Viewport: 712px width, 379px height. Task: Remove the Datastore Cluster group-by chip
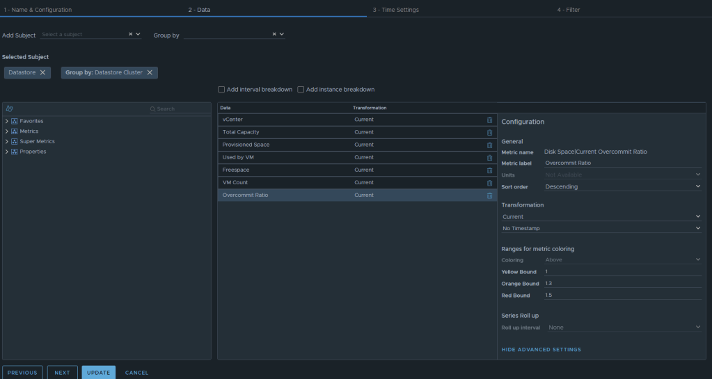[x=150, y=72]
